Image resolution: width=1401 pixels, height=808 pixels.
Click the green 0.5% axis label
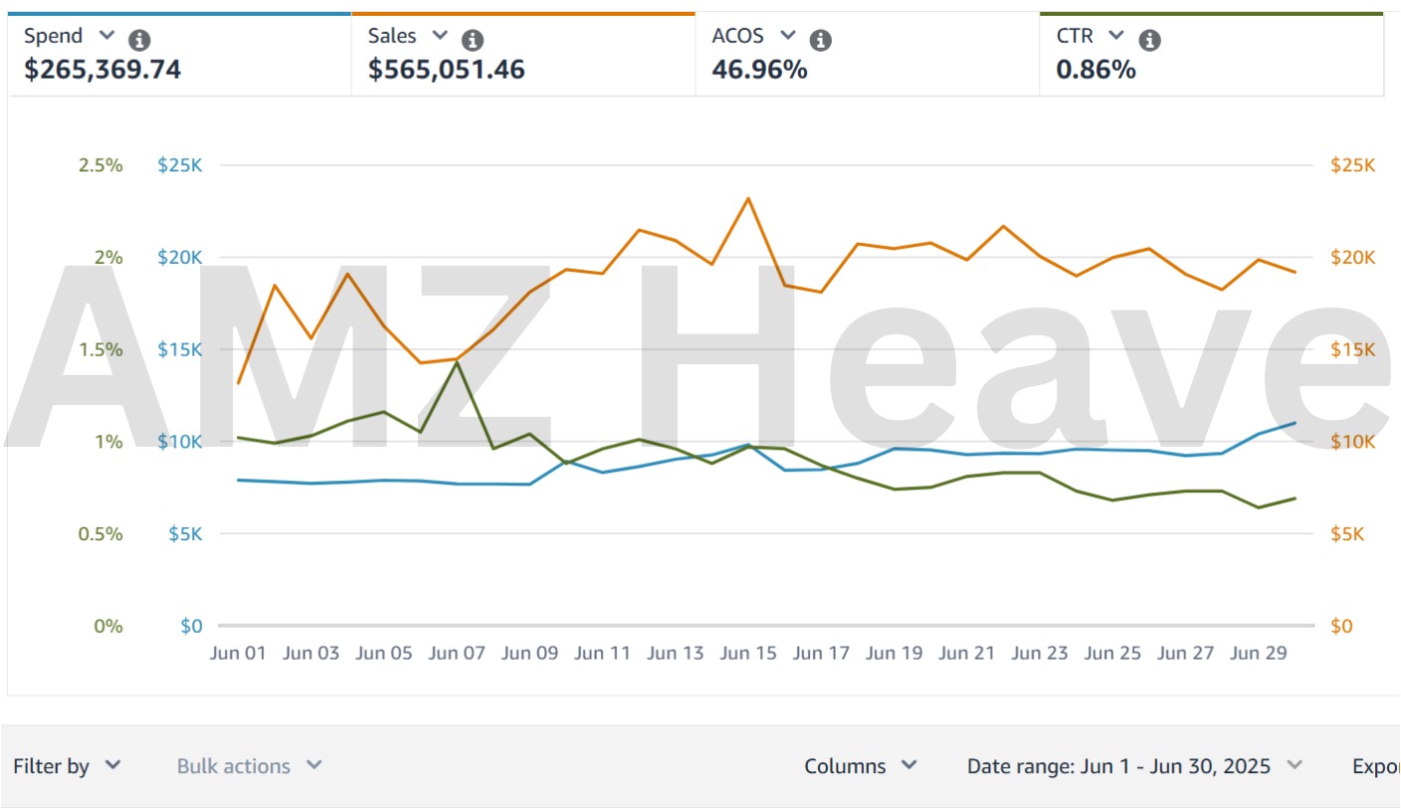(x=100, y=534)
